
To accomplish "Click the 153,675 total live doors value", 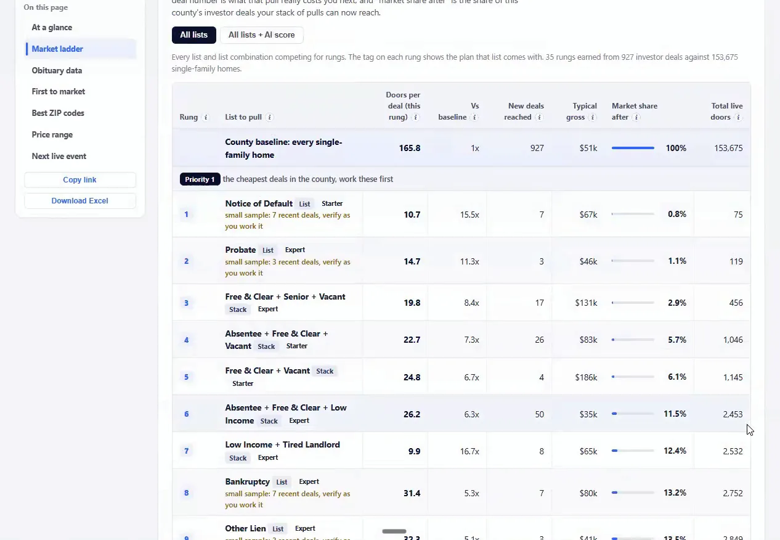I will point(728,148).
